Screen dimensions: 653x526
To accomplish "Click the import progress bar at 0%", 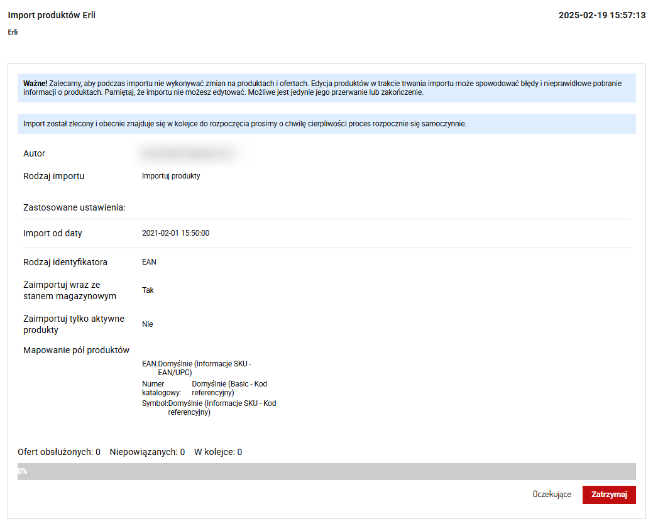I will click(x=326, y=471).
